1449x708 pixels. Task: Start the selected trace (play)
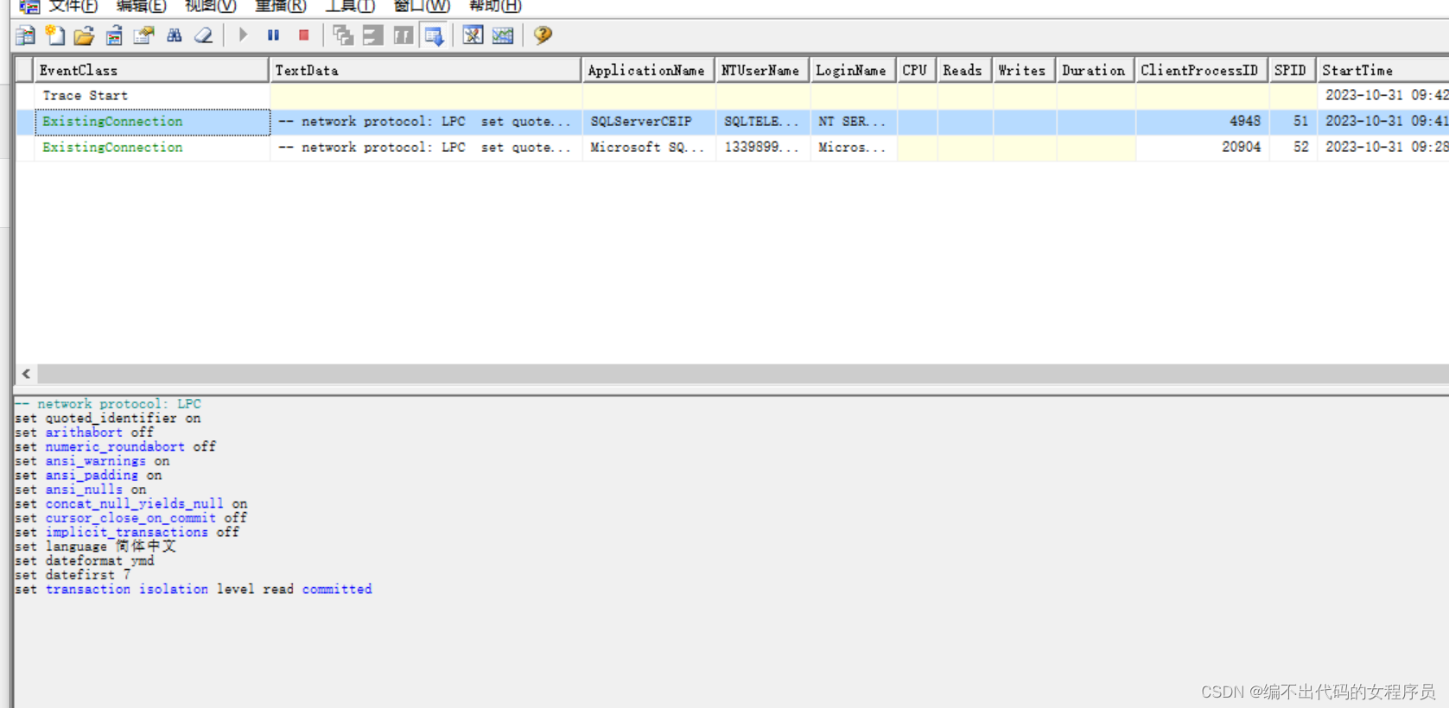(x=243, y=35)
